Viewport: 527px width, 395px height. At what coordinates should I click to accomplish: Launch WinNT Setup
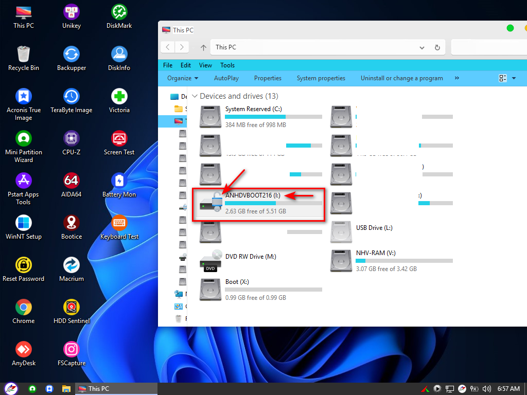tap(24, 228)
